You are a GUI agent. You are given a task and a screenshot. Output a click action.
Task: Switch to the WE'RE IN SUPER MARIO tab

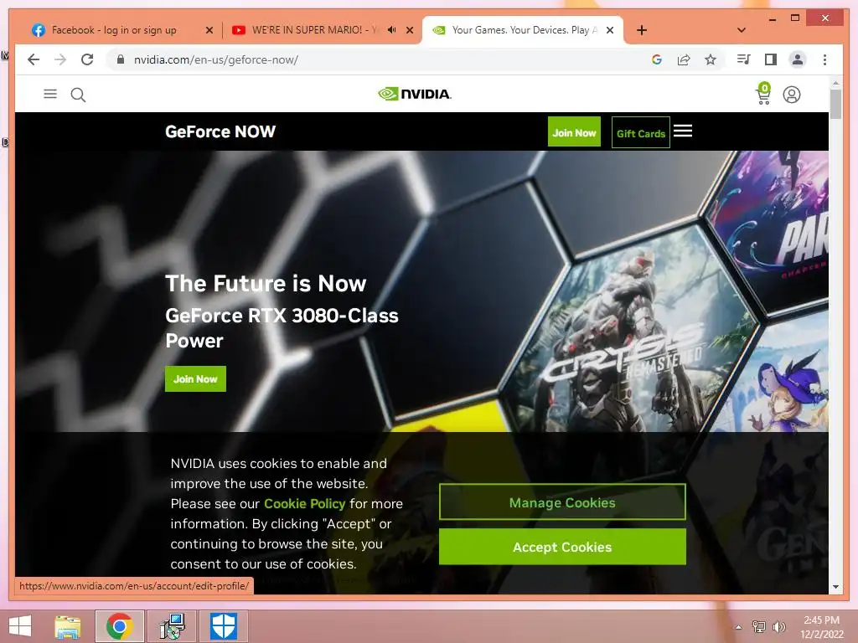[x=314, y=30]
